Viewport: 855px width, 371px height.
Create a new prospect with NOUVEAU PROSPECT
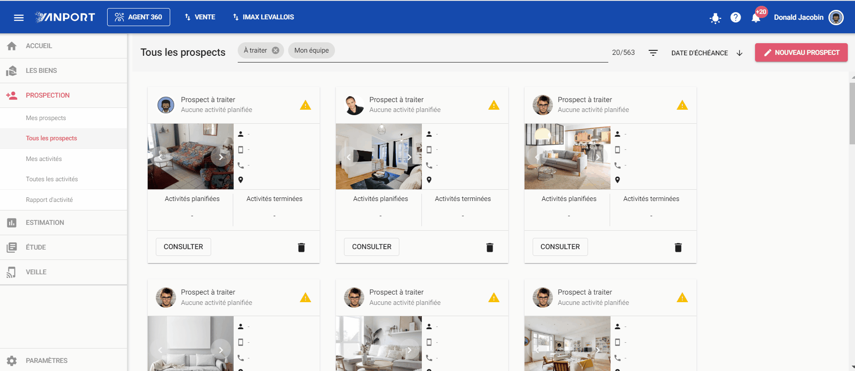[x=801, y=53]
